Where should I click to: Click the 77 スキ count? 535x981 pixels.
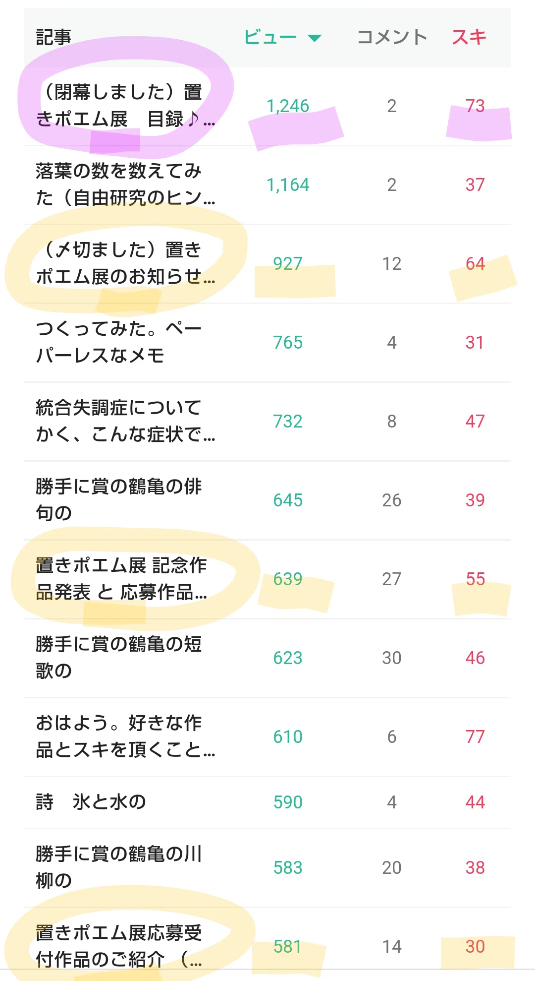click(x=475, y=736)
